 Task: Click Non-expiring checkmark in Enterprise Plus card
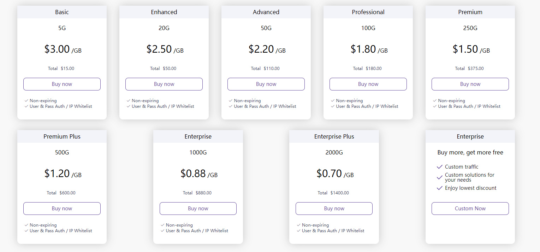299,225
